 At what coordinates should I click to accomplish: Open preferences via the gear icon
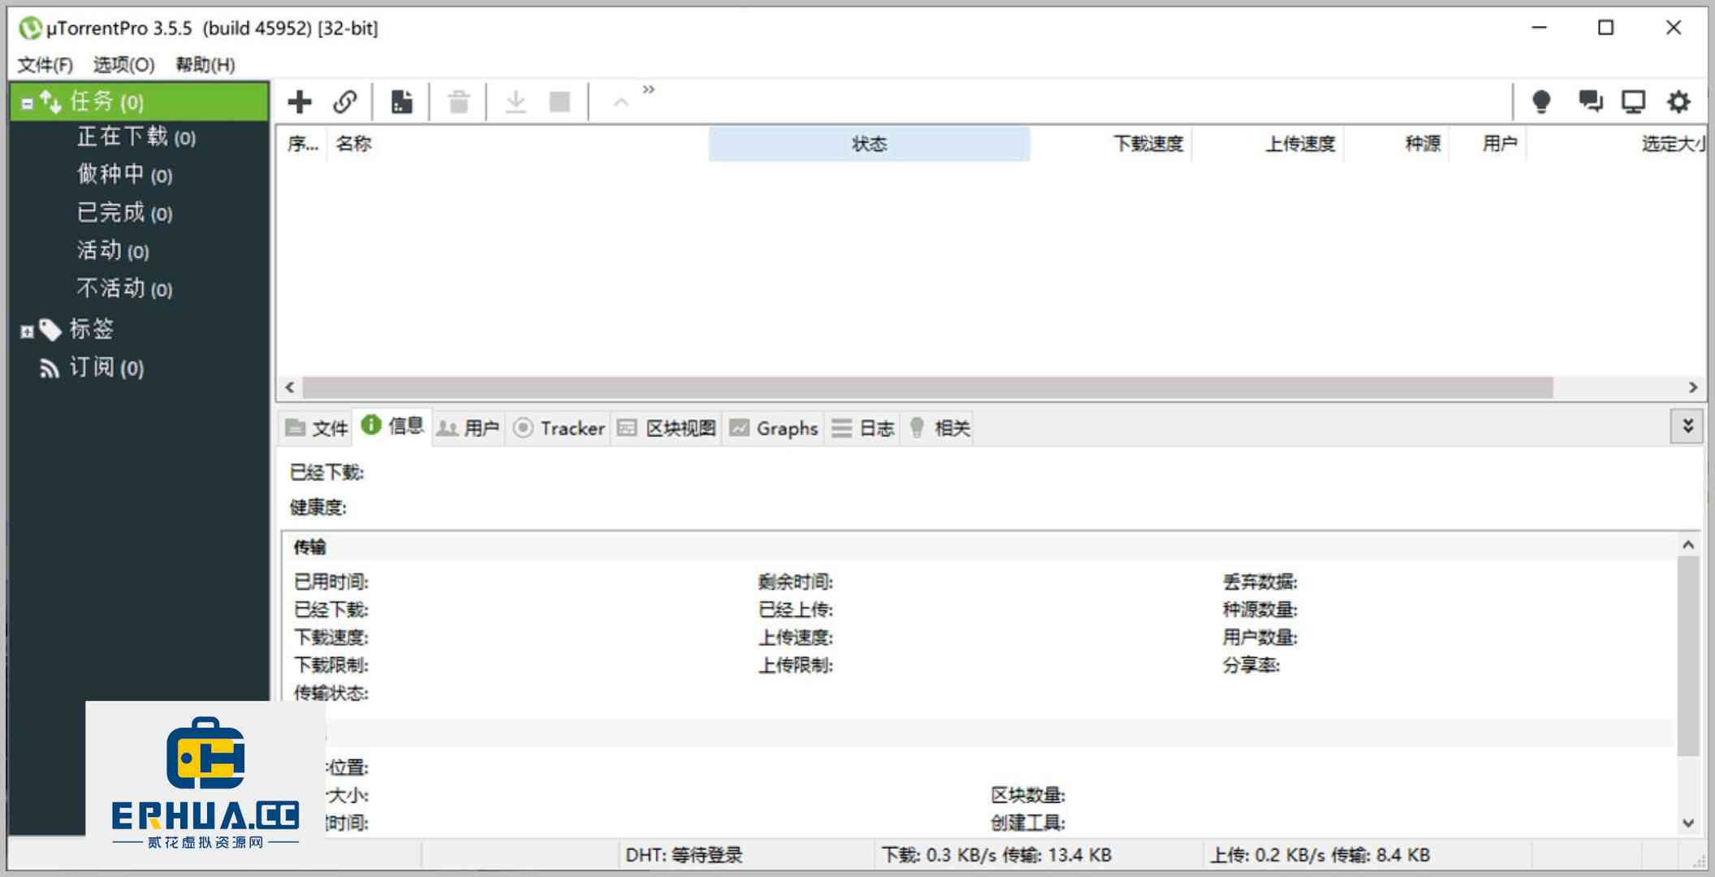1677,102
